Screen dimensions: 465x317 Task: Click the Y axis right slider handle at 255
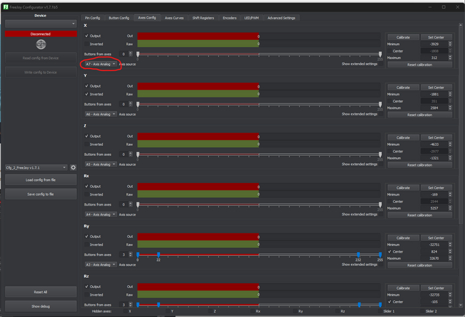pyautogui.click(x=380, y=104)
